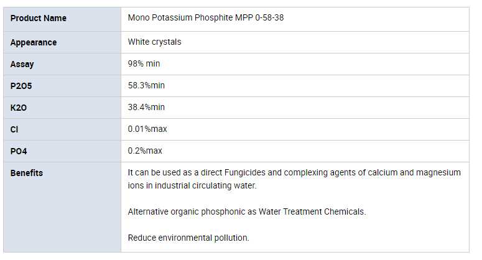Click the 'Appearance' label cell
Screen dimensions: 482x260
34,43
